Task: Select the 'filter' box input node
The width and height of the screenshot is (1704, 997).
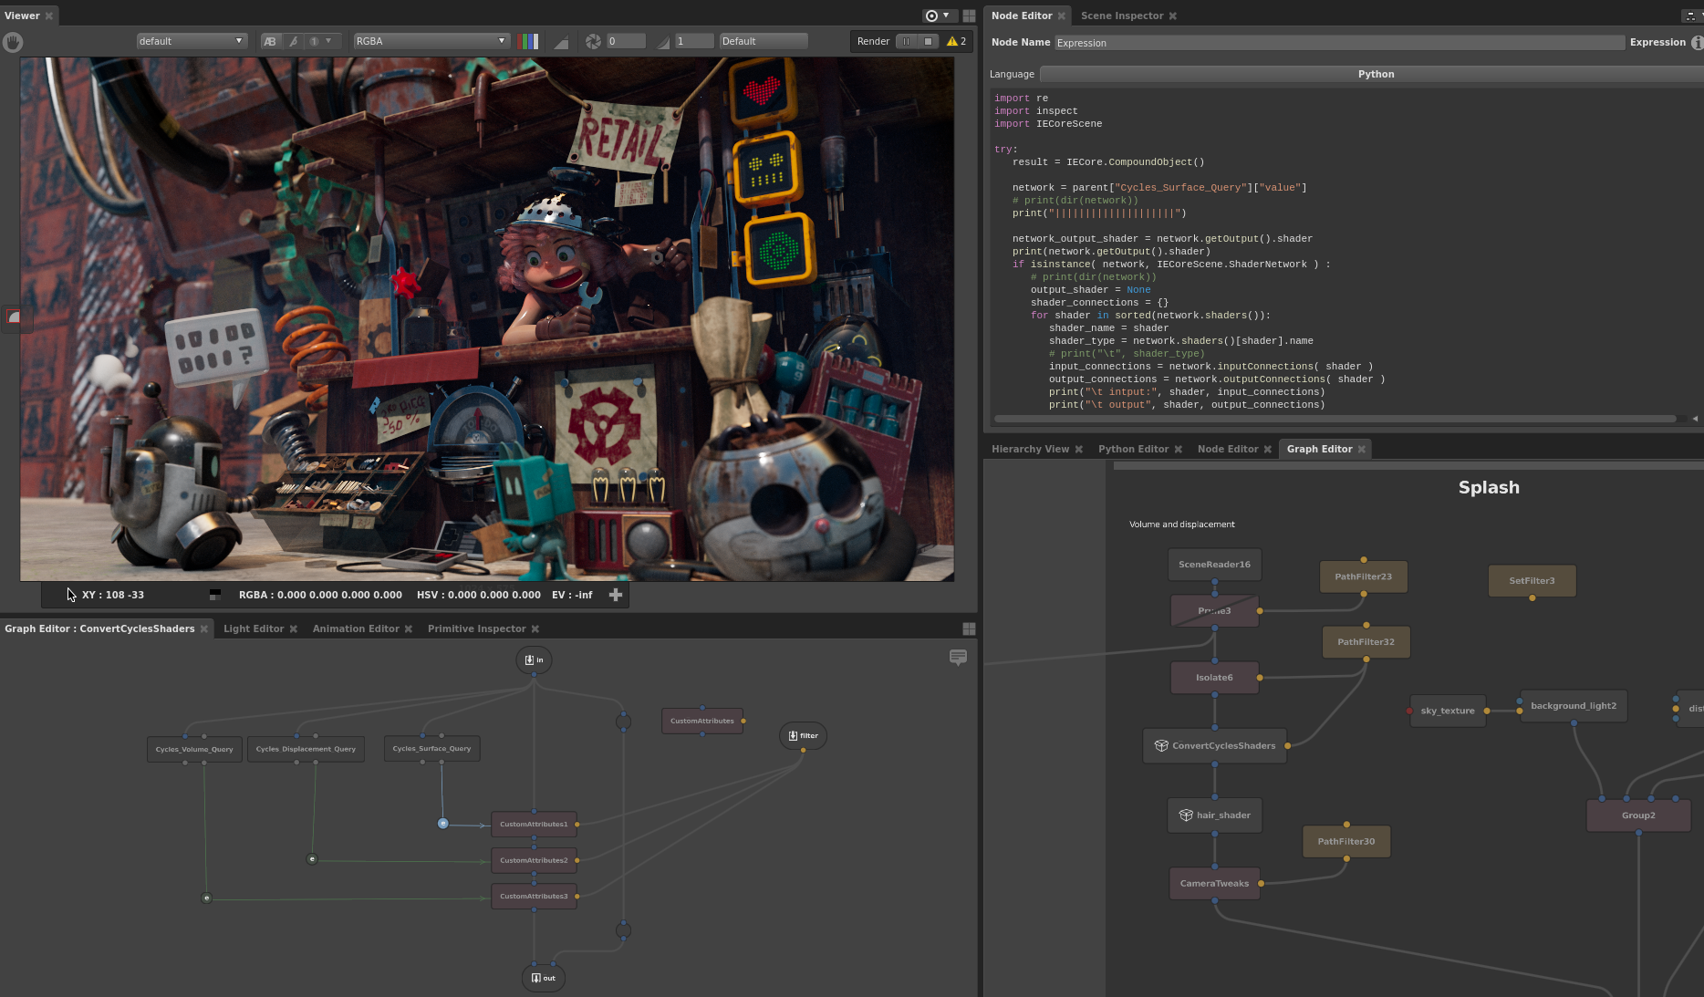Action: pyautogui.click(x=803, y=735)
